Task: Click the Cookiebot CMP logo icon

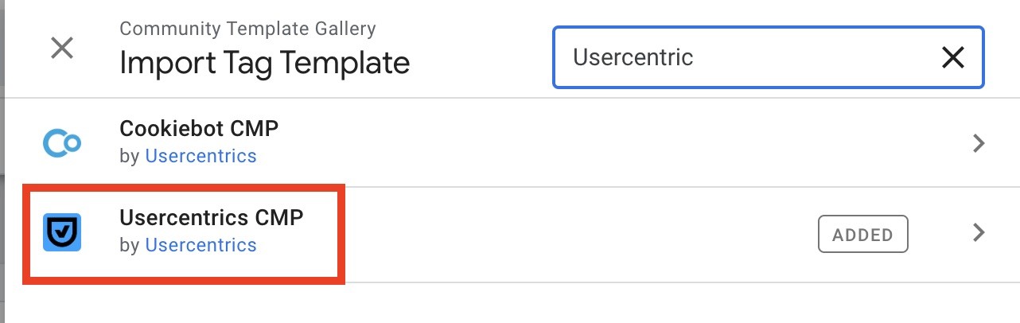Action: (61, 143)
